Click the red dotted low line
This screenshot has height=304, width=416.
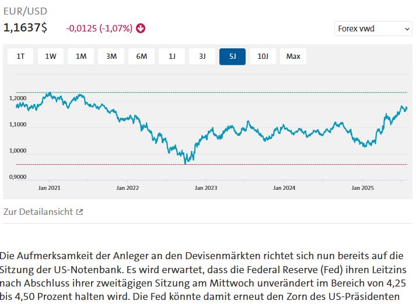pos(263,164)
